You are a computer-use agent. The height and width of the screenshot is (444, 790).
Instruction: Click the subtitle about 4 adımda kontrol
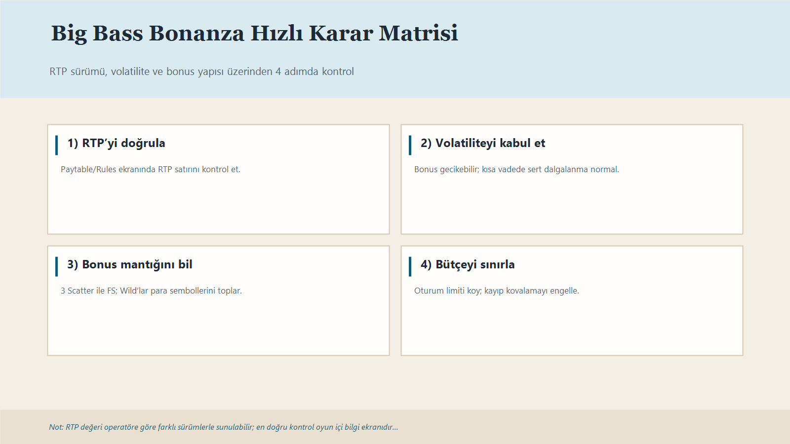(x=201, y=71)
